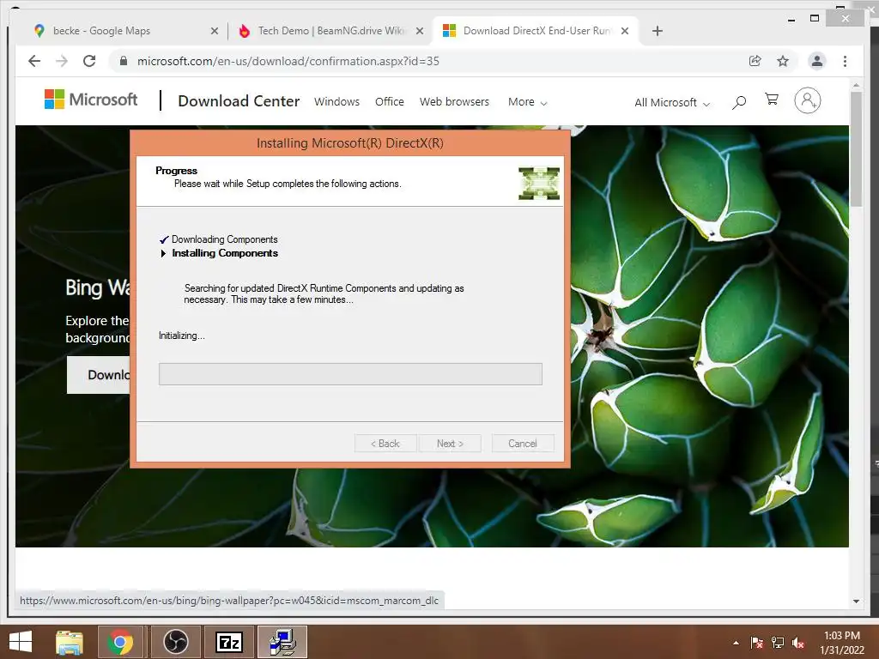Click the page vertical scrollbar thumb

pos(856,149)
